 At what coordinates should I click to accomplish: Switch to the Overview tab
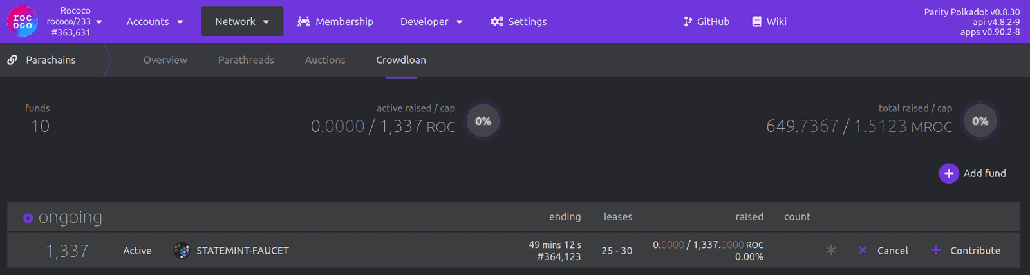pos(165,60)
